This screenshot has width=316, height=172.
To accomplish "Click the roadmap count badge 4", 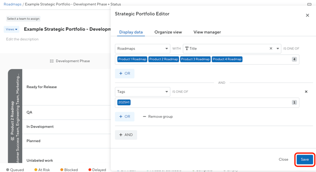I will [x=294, y=59].
